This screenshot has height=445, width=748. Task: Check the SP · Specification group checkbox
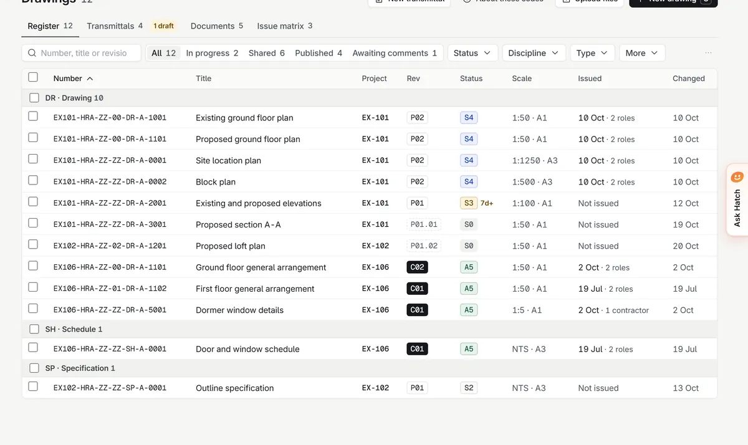[34, 368]
